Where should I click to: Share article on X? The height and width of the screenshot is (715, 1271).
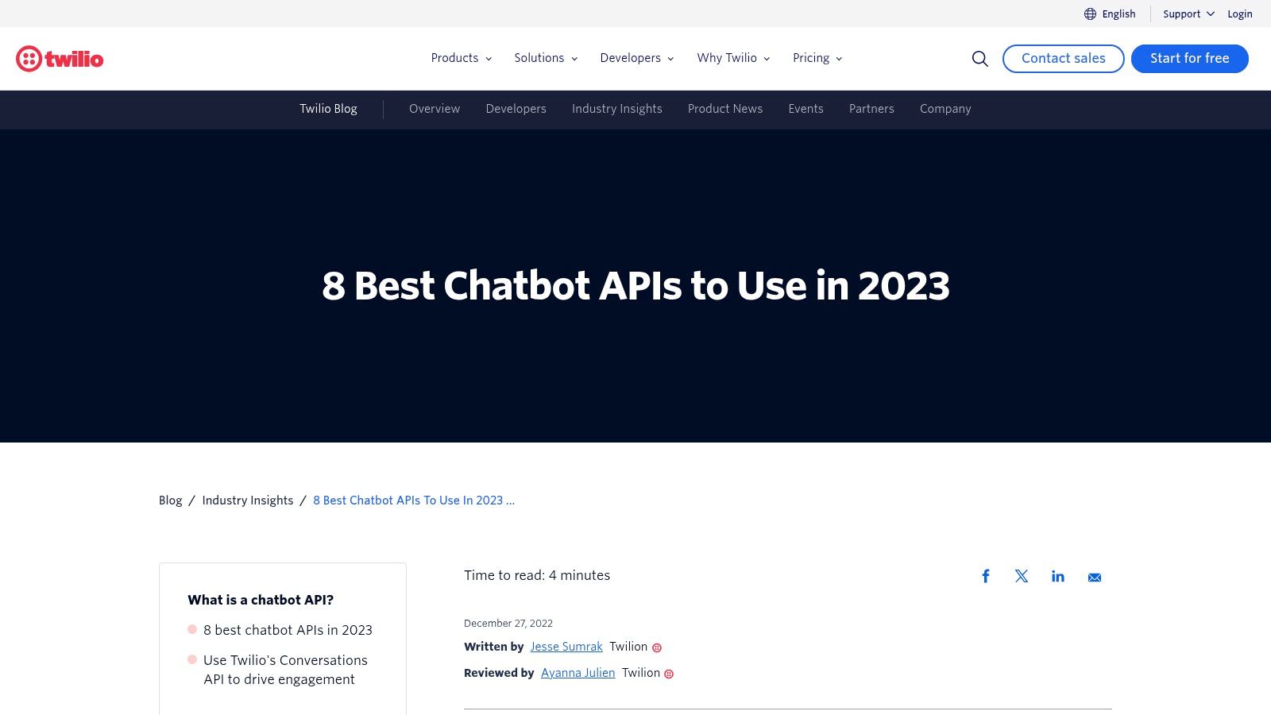(x=1022, y=576)
